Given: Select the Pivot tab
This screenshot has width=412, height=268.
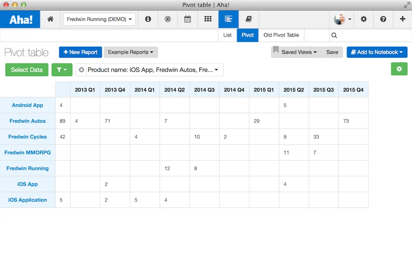Looking at the screenshot, I should coord(248,35).
